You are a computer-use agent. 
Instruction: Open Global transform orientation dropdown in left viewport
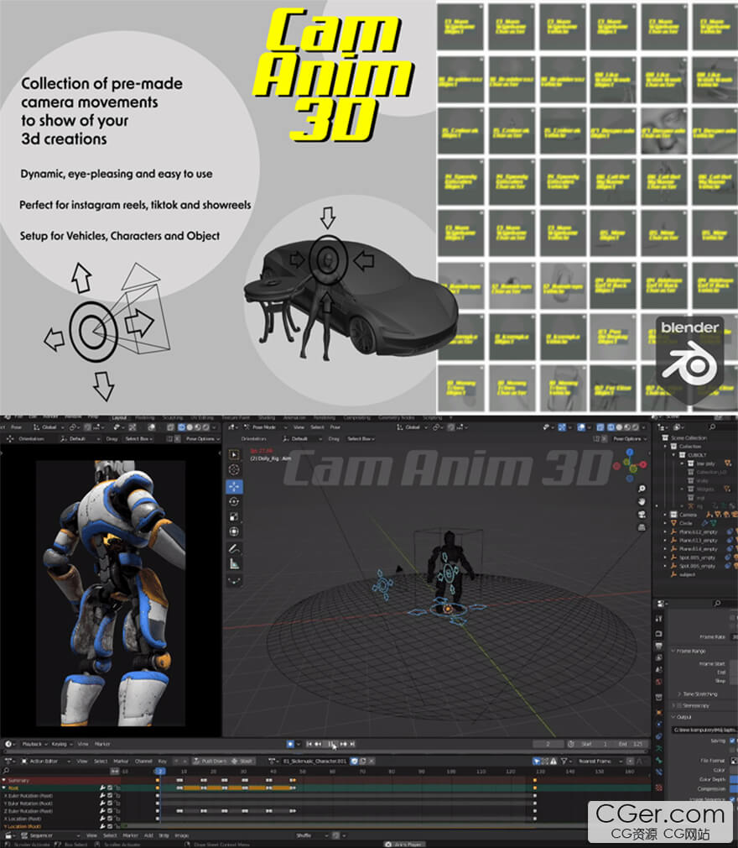[x=49, y=427]
